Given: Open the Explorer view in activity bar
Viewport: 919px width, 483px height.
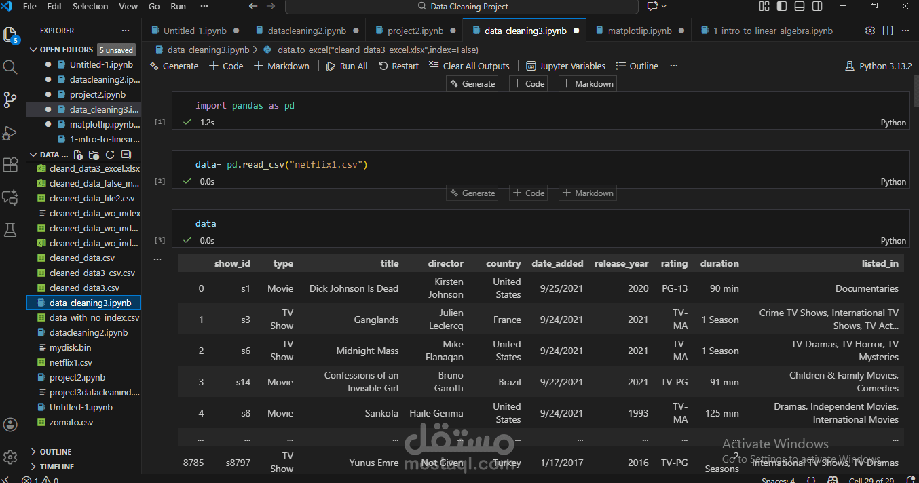Looking at the screenshot, I should pos(10,35).
